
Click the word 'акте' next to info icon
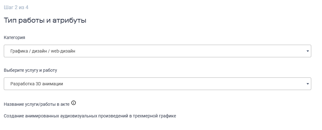[x=64, y=104]
